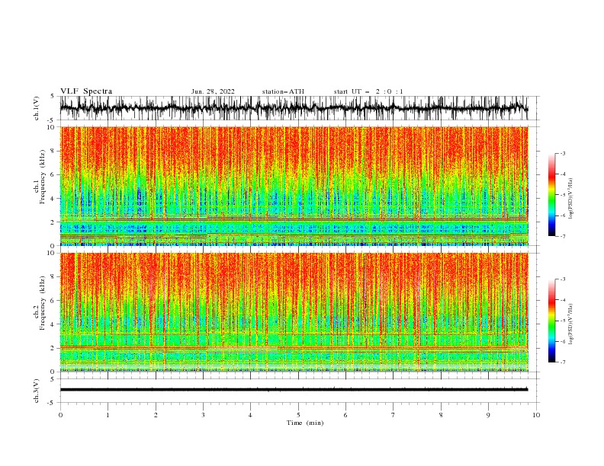Click the time axis tick label "1"
The height and width of the screenshot is (466, 604).
pyautogui.click(x=108, y=415)
